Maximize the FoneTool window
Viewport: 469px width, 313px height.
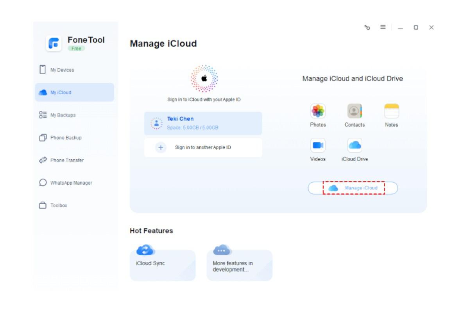tap(416, 27)
